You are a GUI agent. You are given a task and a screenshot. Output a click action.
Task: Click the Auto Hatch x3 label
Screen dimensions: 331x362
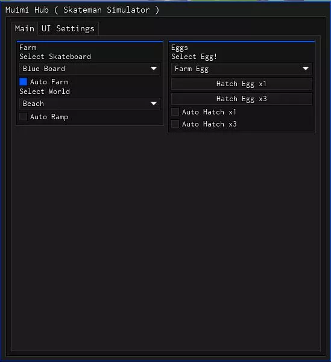pos(209,124)
